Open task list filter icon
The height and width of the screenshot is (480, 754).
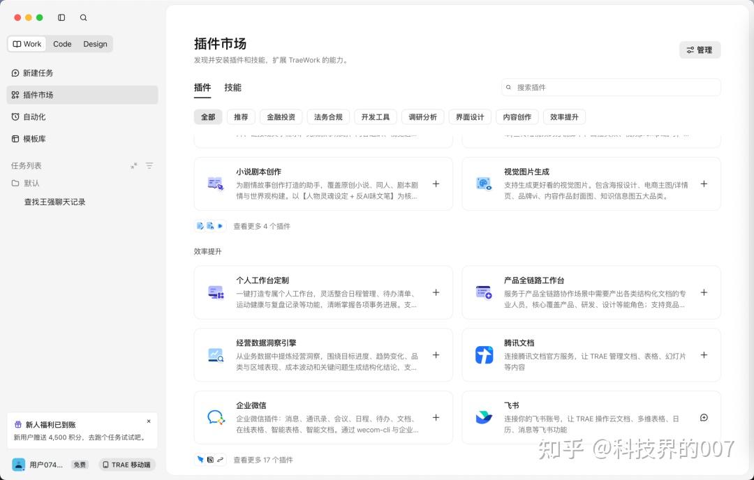pyautogui.click(x=149, y=166)
